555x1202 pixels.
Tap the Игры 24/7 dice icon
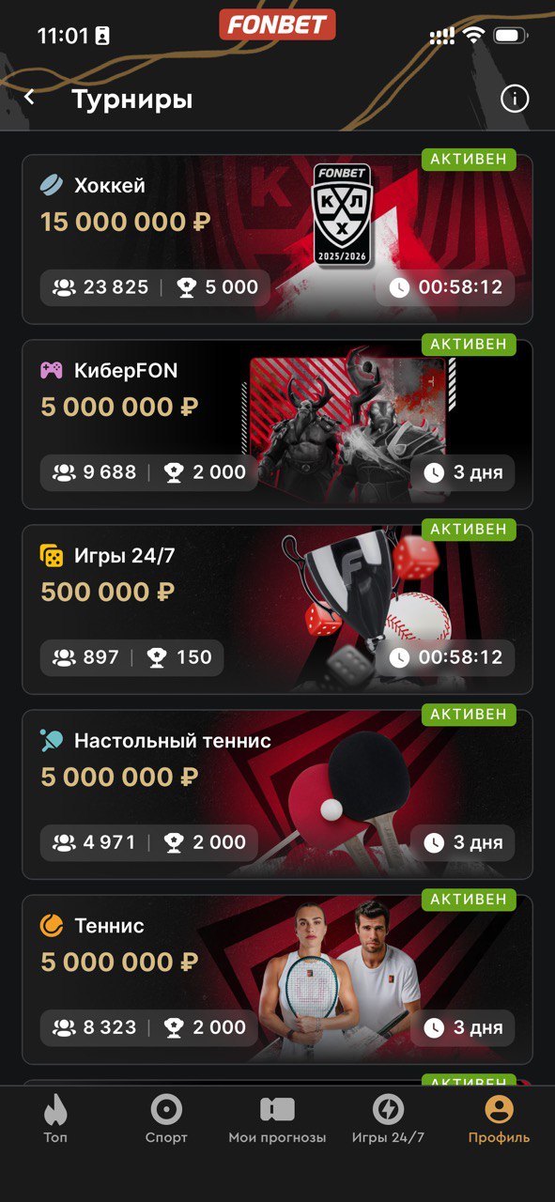tap(52, 555)
